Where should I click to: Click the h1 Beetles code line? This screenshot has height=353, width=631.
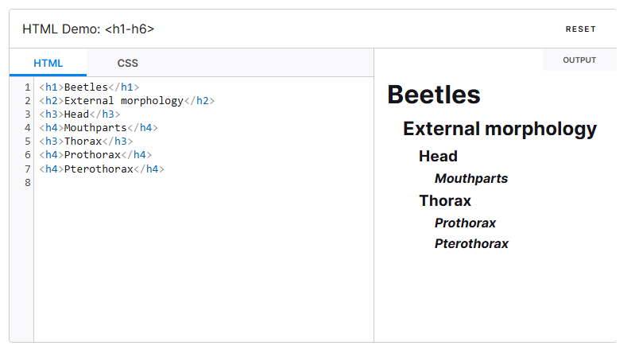coord(89,87)
